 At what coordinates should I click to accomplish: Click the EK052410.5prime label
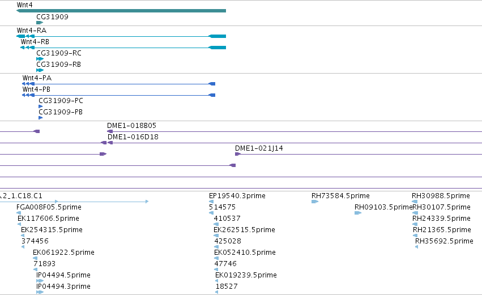(245, 253)
